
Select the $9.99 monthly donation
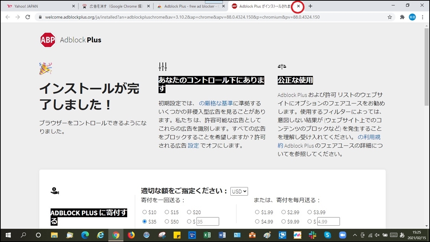tap(284, 221)
